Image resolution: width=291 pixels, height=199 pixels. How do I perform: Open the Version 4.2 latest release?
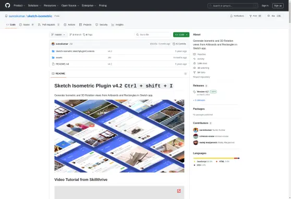click(x=202, y=92)
